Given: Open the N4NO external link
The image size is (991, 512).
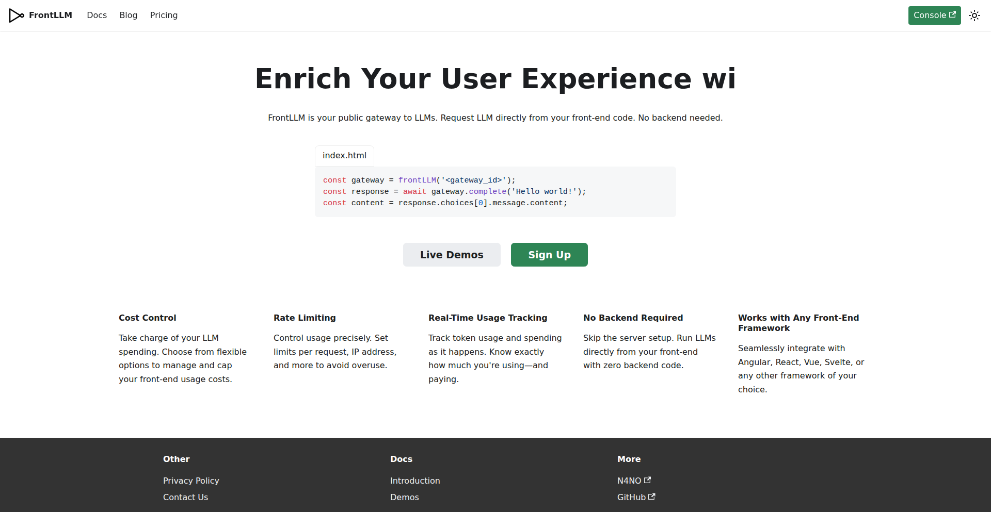Looking at the screenshot, I should click(x=634, y=481).
